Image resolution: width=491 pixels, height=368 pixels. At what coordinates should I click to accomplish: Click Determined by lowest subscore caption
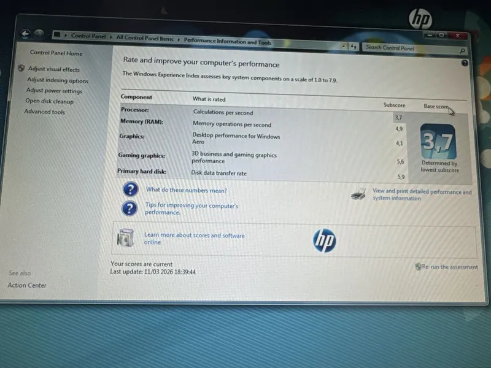[x=439, y=166]
